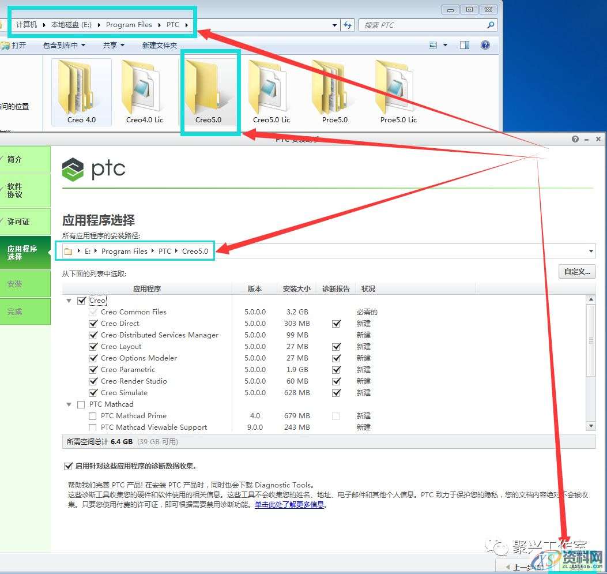Click the 自定义 button
The width and height of the screenshot is (607, 574).
(x=576, y=271)
